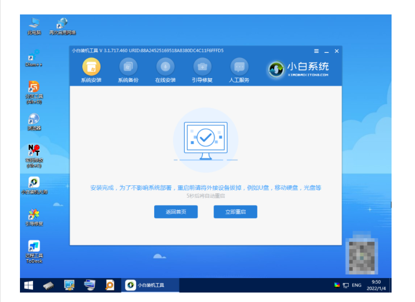This screenshot has width=415, height=302.
Task: Select the 系统安装 (System Install) icon
Action: point(91,67)
